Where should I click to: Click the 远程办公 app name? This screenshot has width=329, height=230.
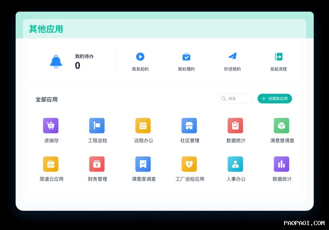[x=144, y=140]
